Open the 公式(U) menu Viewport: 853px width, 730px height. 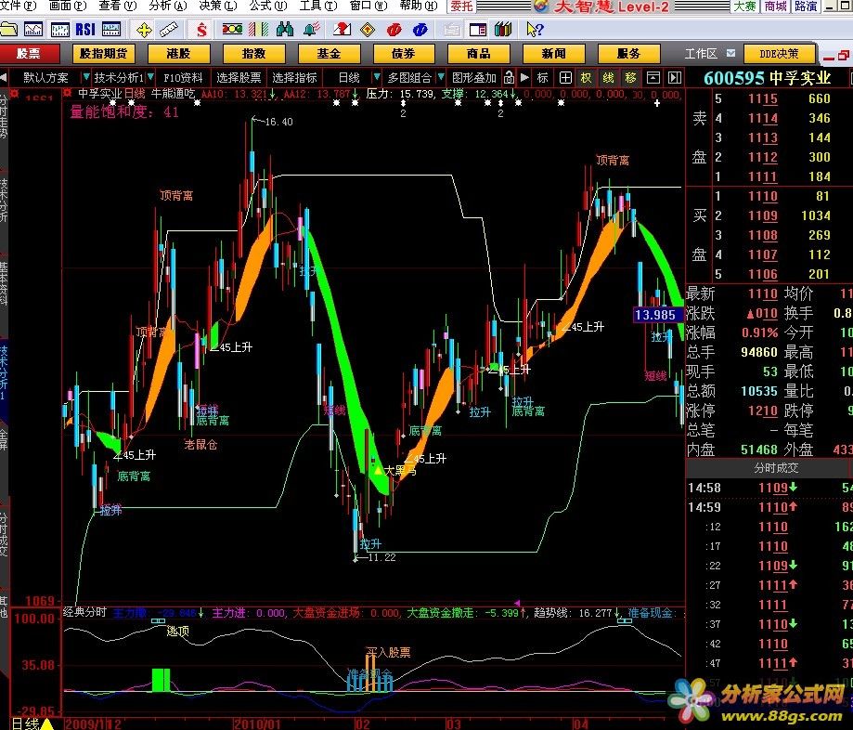click(x=267, y=6)
